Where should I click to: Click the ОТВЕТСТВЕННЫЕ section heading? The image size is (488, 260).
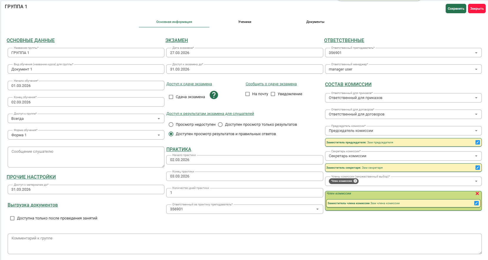pos(344,41)
